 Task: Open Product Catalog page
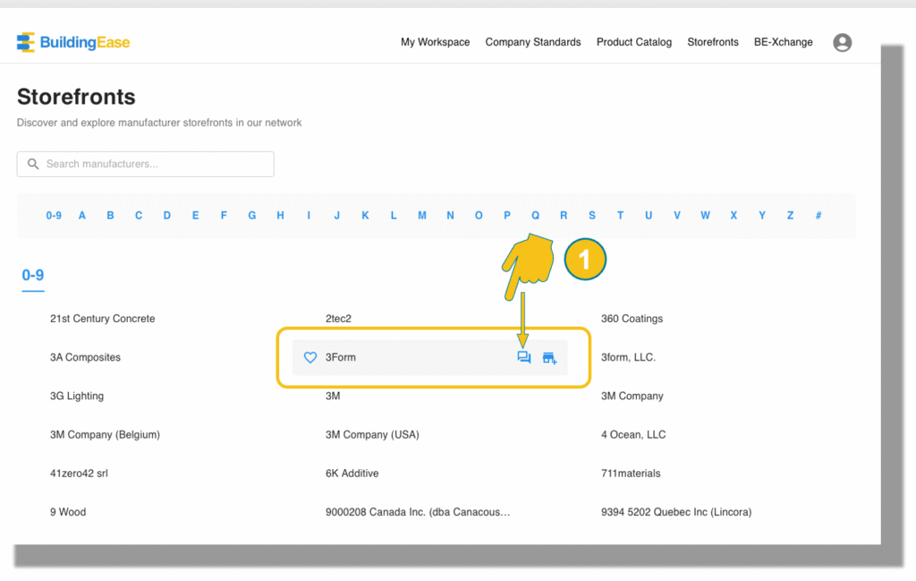pos(634,42)
